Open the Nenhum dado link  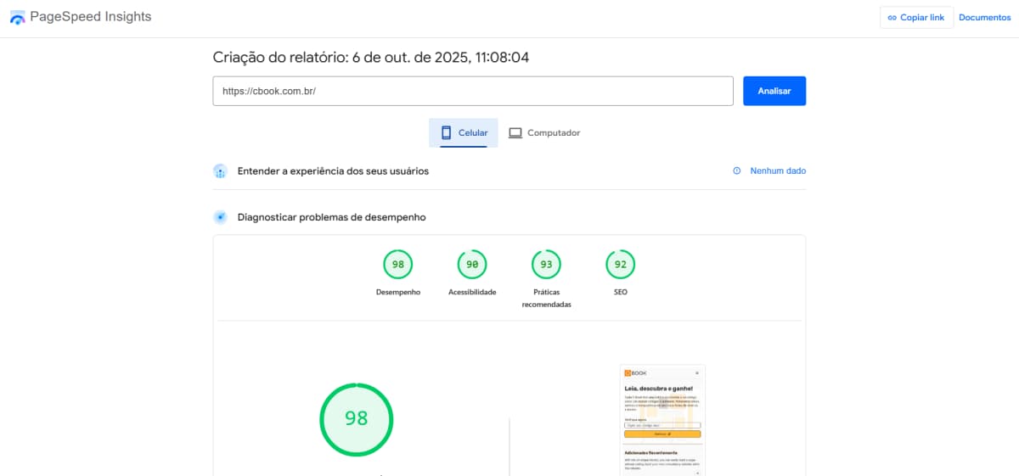click(778, 171)
